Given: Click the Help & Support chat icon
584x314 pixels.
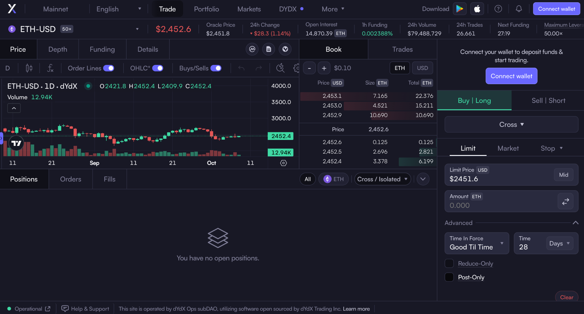Looking at the screenshot, I should (65, 309).
